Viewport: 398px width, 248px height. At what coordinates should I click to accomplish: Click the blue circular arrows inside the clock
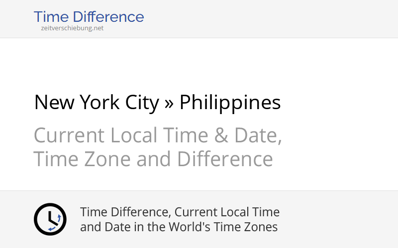pyautogui.click(x=55, y=223)
